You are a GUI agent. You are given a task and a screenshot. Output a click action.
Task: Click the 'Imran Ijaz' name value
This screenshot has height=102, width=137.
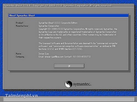click(x=44, y=54)
